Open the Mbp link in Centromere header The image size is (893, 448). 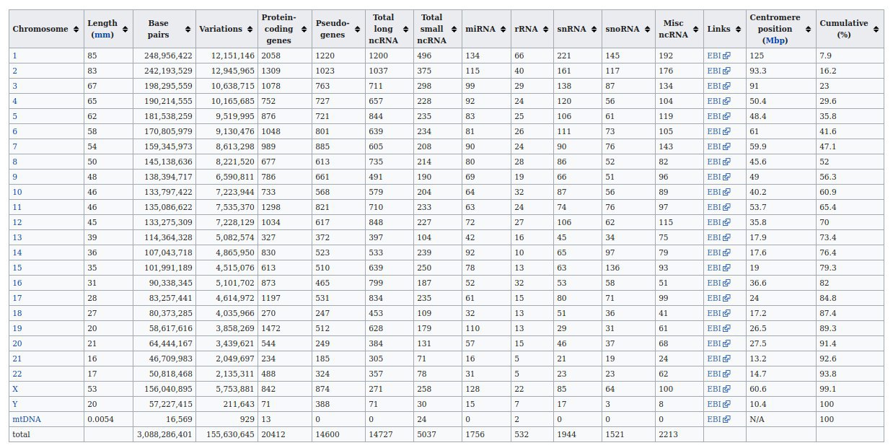coord(774,40)
